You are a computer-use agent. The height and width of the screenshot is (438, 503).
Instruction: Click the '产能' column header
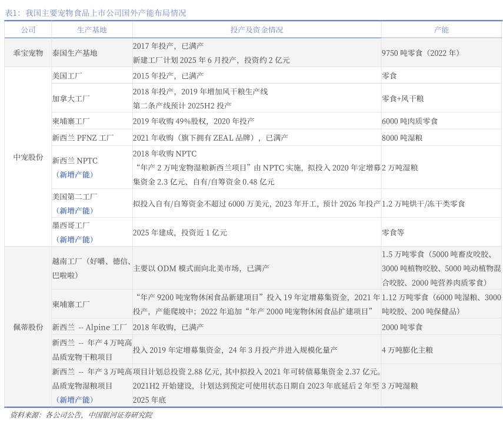point(441,29)
